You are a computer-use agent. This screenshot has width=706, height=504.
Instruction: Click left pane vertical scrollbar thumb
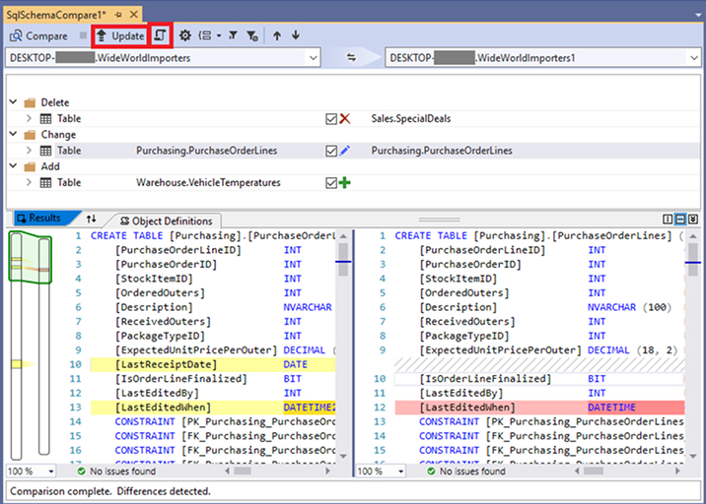pyautogui.click(x=343, y=259)
